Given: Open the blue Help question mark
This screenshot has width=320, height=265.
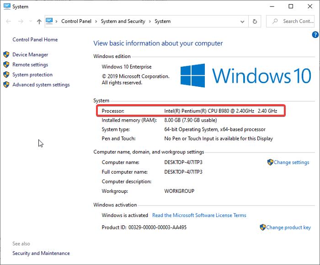Looking at the screenshot, I should pos(315,35).
